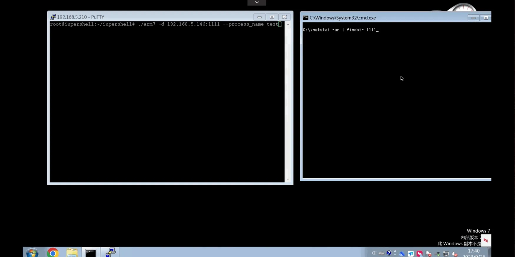Viewport: 515px width, 257px height.
Task: Click the muted speaker volume tray icon
Action: tap(455, 254)
